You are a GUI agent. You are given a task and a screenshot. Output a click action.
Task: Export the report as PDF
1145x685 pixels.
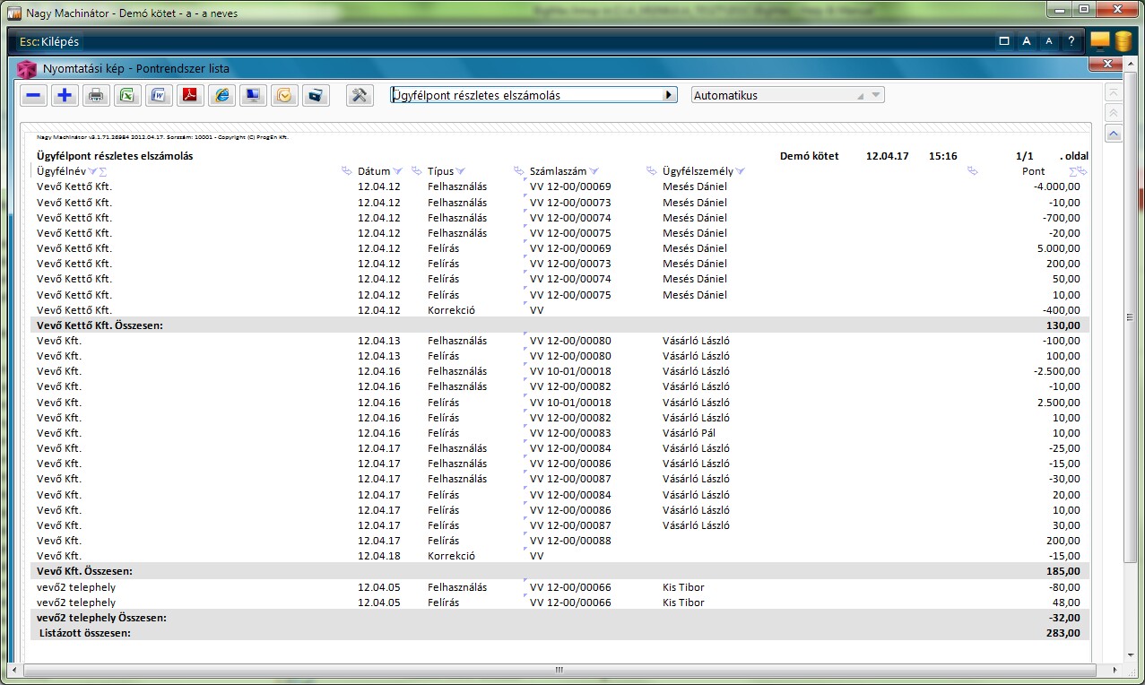click(x=190, y=95)
